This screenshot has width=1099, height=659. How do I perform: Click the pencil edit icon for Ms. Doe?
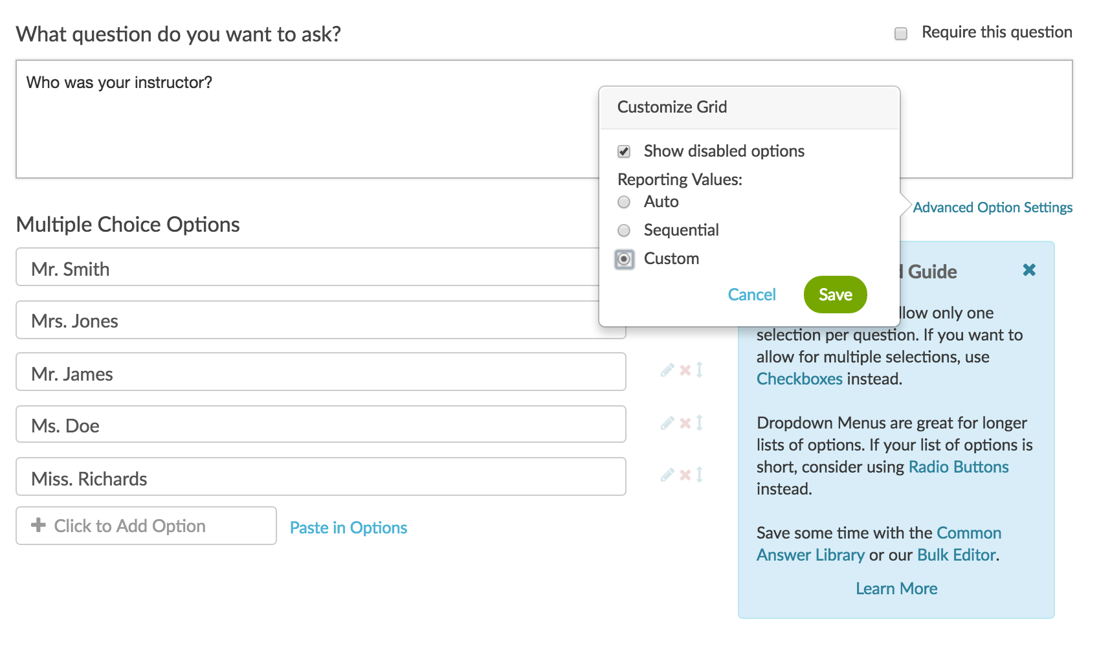coord(667,423)
